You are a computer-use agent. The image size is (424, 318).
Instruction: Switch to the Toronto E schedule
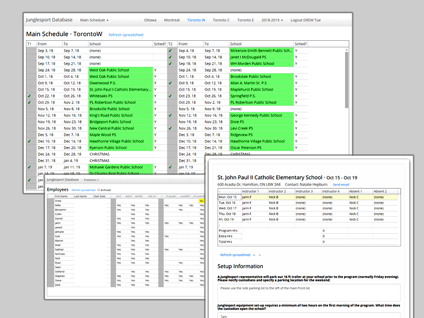click(246, 20)
